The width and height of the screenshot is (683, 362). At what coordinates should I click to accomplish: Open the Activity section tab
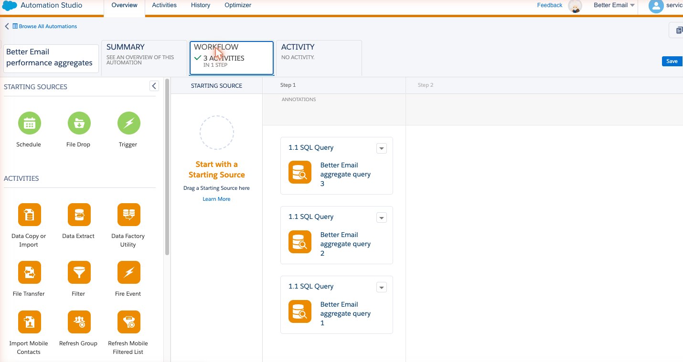319,58
